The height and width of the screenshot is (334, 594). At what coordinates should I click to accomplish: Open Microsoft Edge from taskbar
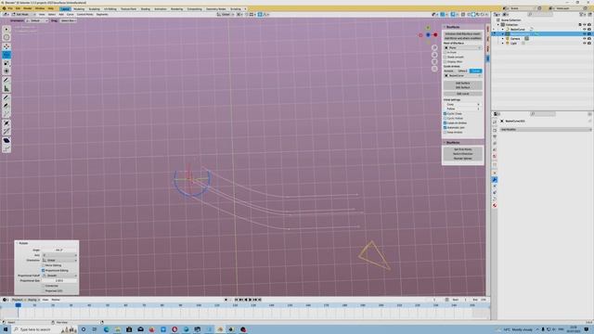coord(107,329)
